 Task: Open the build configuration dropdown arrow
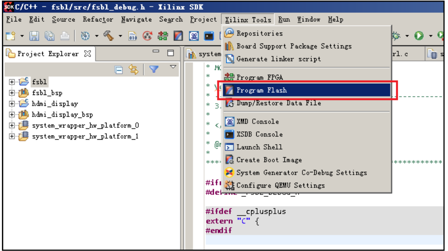tap(96, 36)
